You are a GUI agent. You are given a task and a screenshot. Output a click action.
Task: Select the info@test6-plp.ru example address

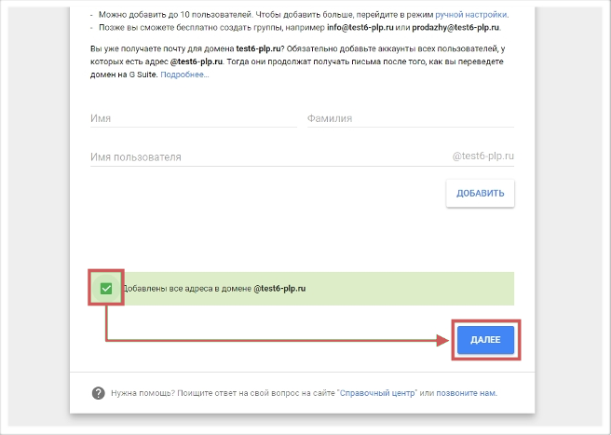tap(360, 27)
